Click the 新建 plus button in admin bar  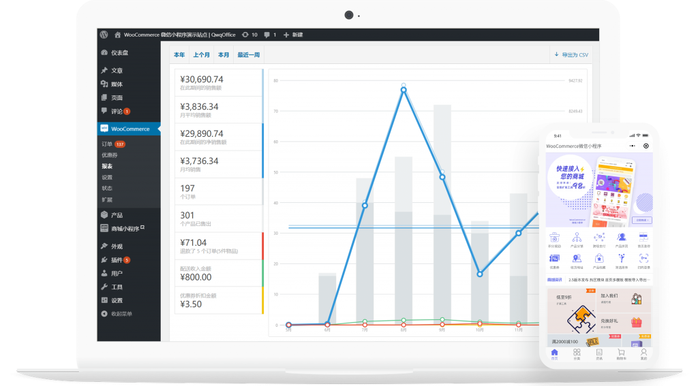[293, 35]
